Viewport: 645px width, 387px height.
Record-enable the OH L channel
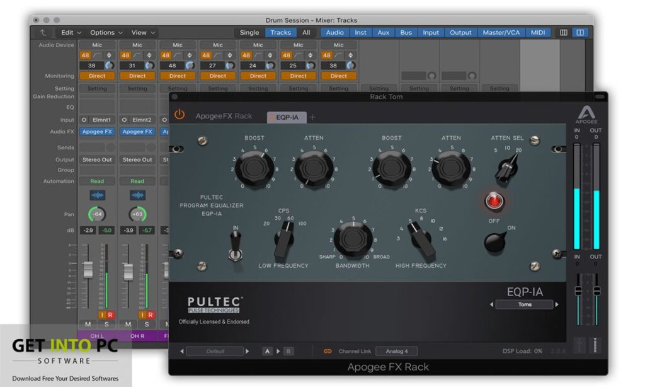(110, 315)
